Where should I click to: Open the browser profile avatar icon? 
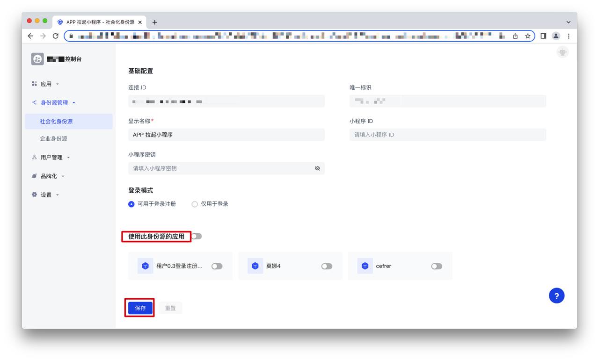tap(555, 36)
